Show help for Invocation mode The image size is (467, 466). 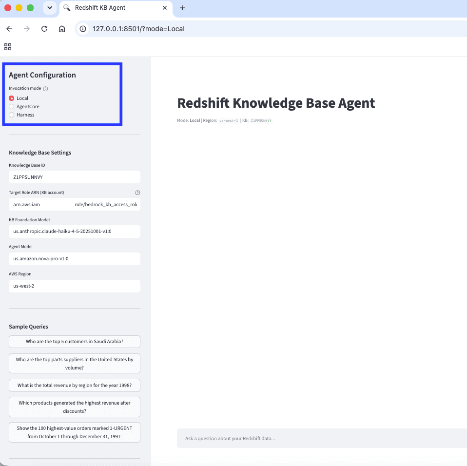(45, 89)
